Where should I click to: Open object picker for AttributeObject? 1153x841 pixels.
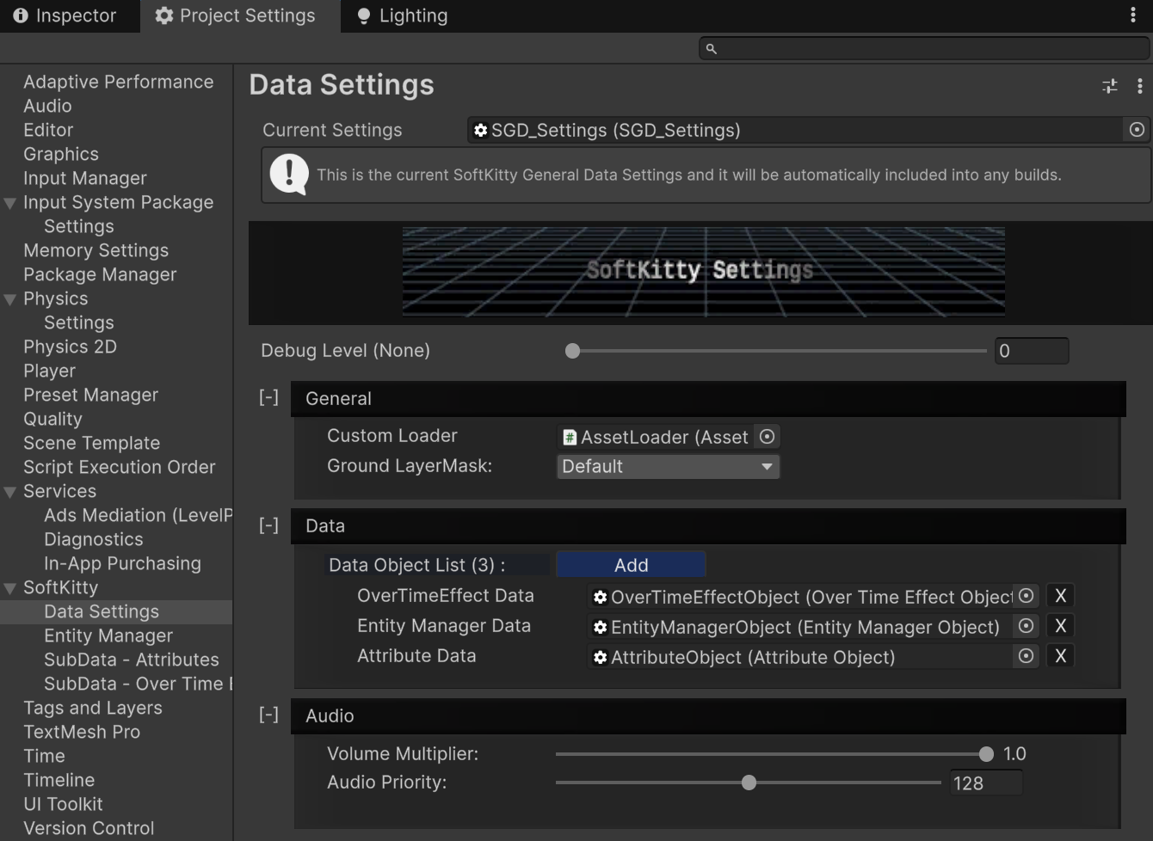[1026, 656]
